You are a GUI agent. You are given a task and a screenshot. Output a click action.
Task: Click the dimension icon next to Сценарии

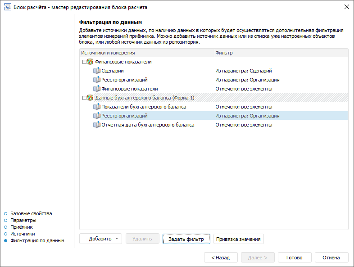pos(96,71)
